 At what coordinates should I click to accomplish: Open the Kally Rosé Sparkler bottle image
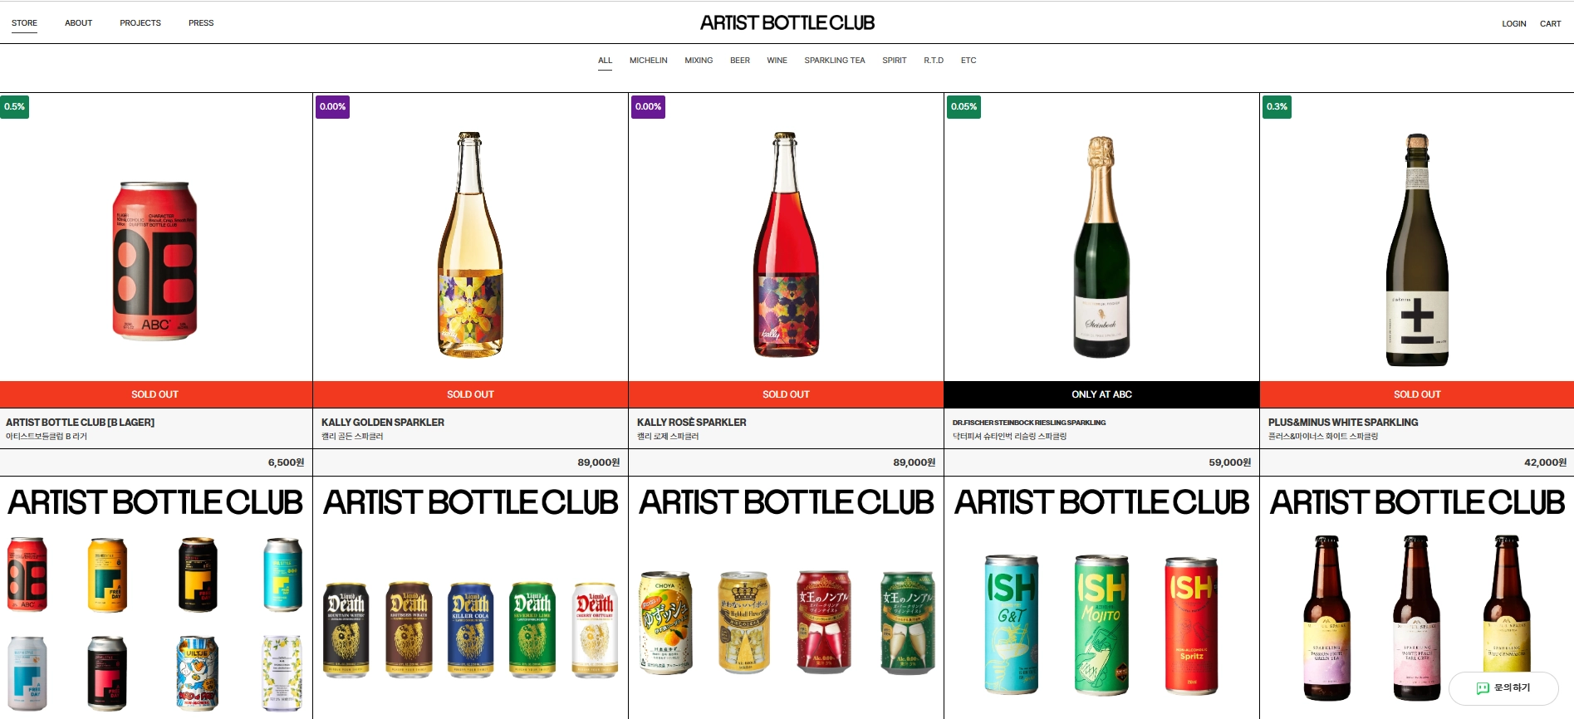(x=786, y=245)
